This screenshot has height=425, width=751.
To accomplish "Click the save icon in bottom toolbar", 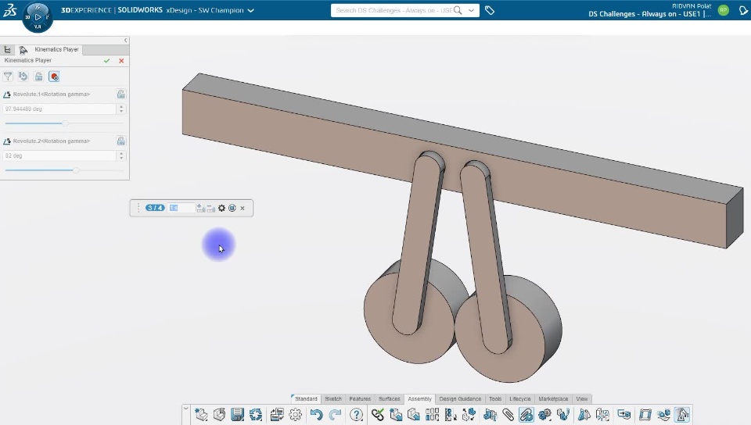I will click(238, 415).
